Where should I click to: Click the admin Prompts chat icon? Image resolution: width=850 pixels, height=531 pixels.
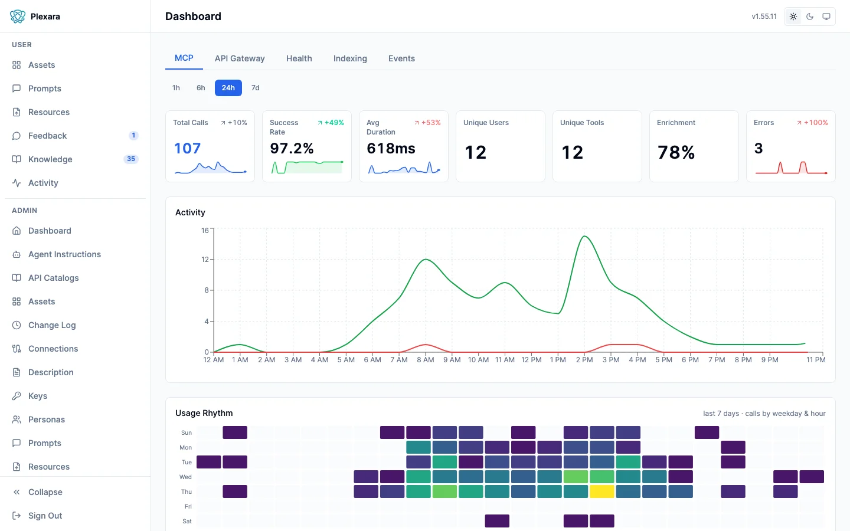pyautogui.click(x=17, y=443)
